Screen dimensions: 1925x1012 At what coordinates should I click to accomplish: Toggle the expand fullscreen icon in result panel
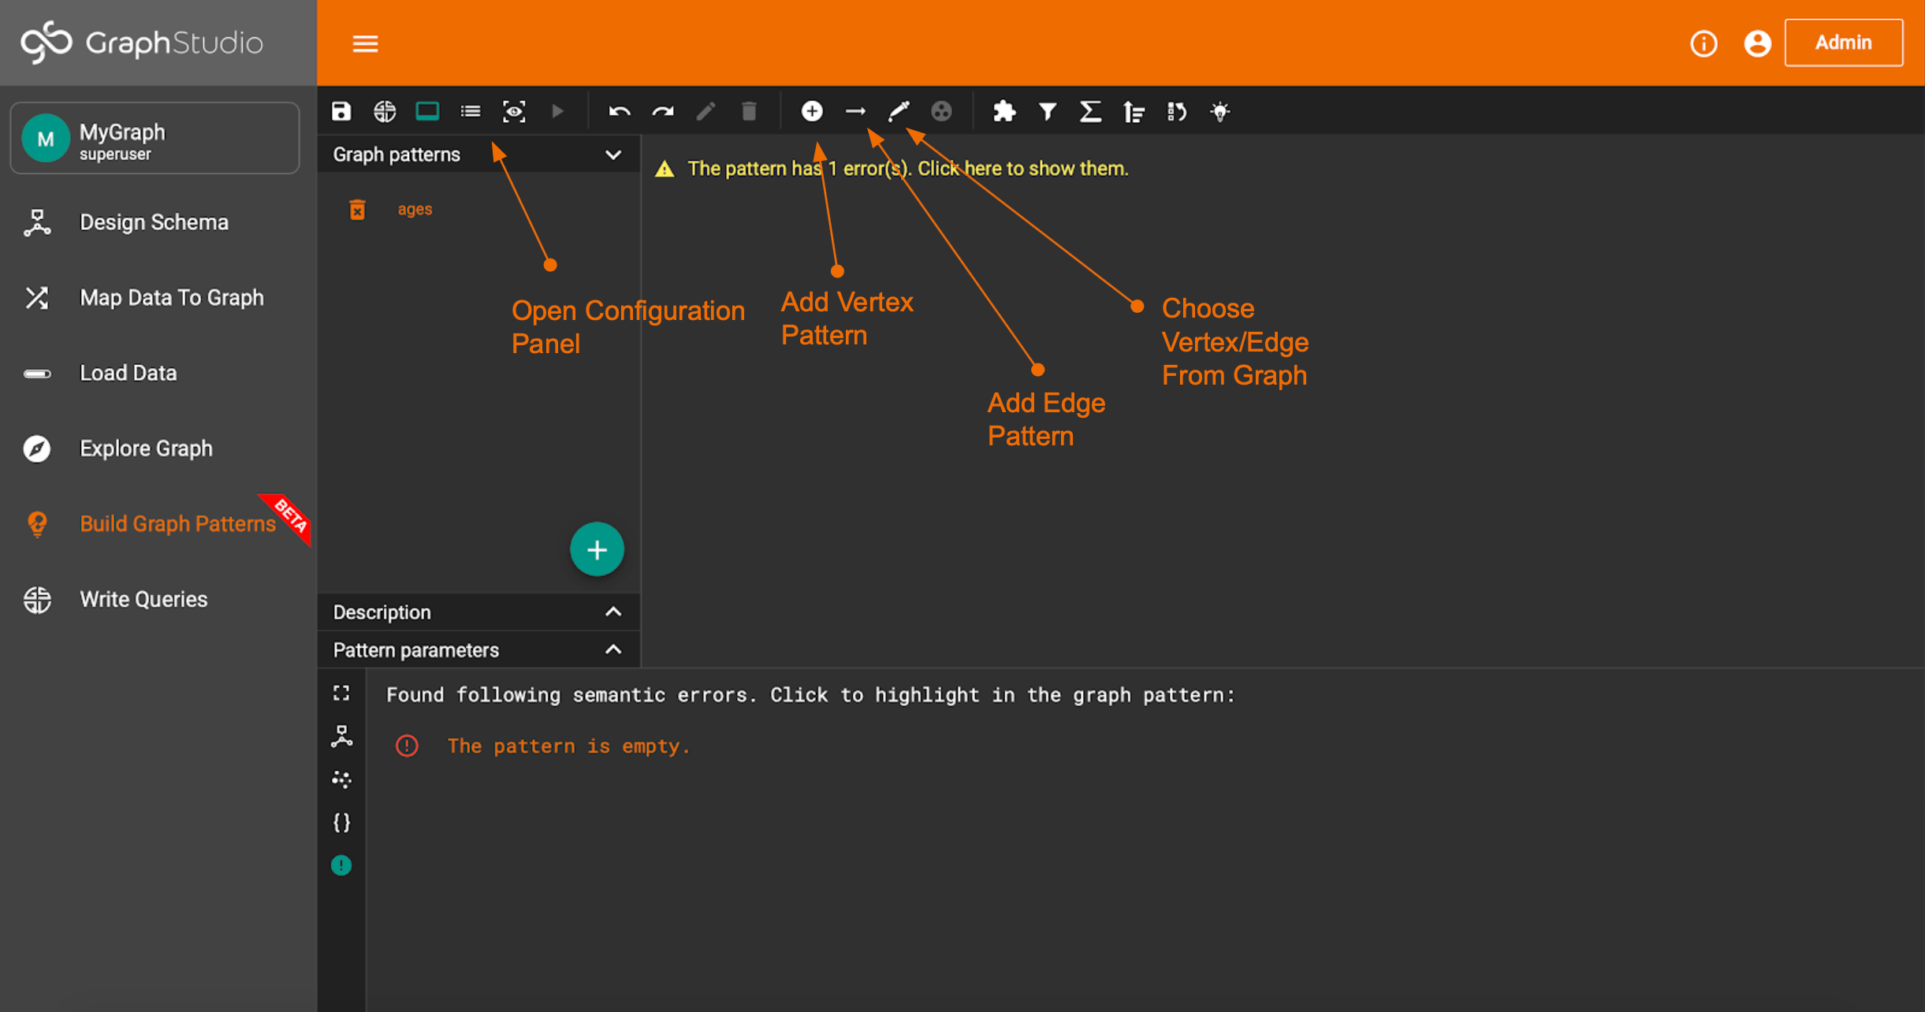tap(341, 693)
